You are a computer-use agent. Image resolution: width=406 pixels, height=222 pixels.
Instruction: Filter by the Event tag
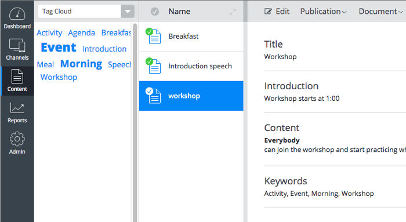pyautogui.click(x=59, y=48)
